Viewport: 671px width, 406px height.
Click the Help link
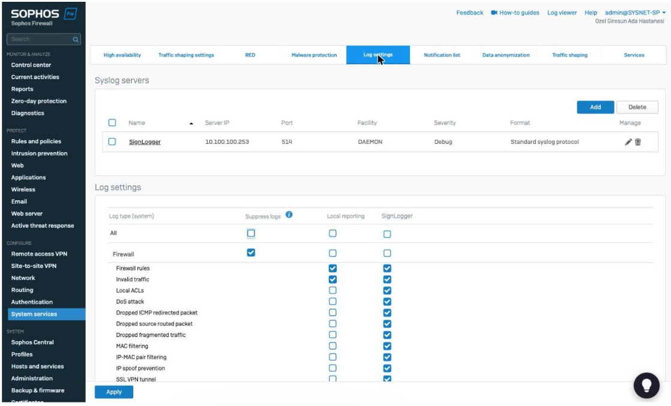click(591, 13)
